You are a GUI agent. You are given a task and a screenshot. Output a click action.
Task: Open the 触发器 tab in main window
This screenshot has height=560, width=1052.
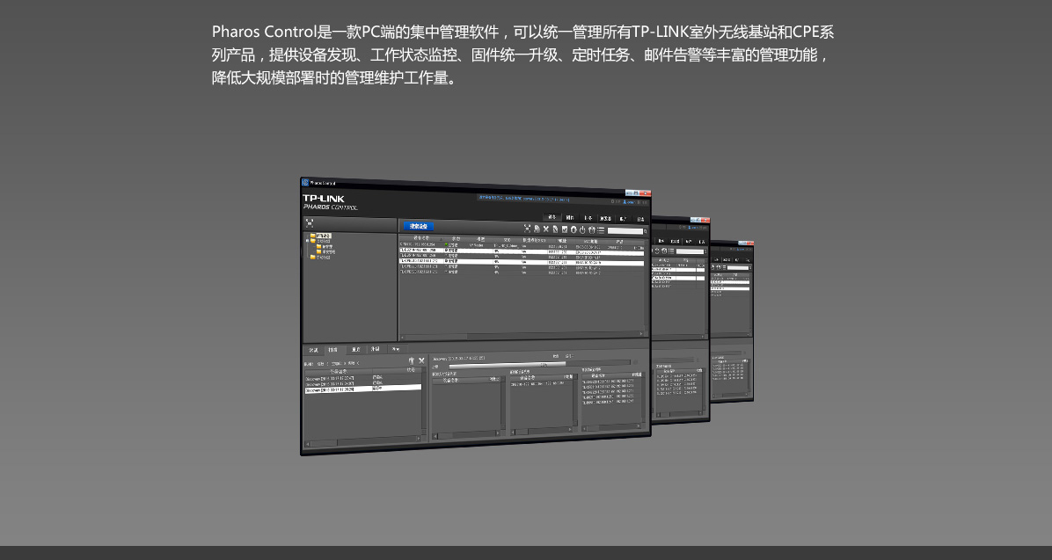pos(605,219)
